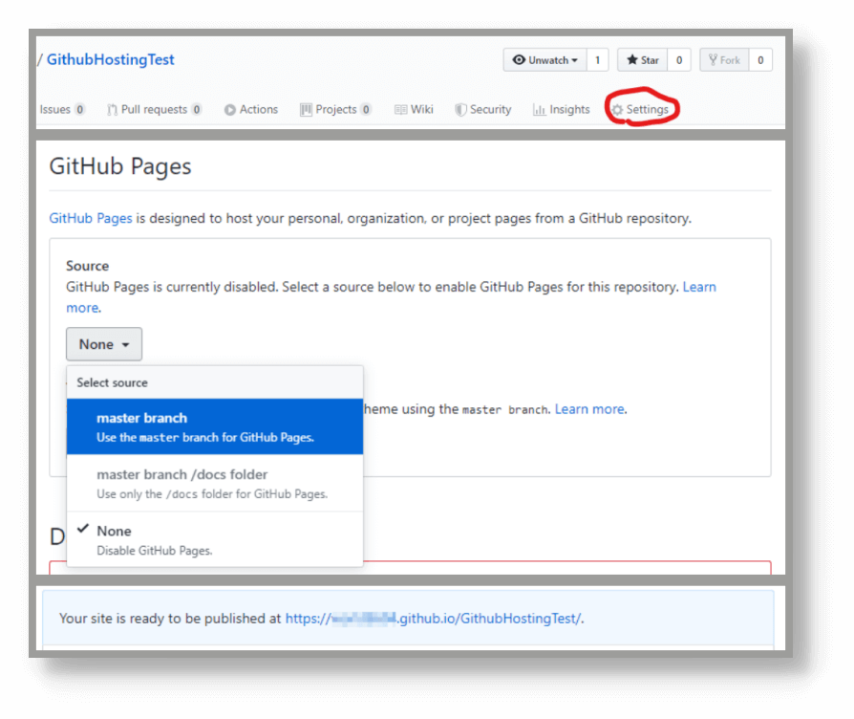The image size is (854, 719).
Task: Open the GithubHostingTest repository link
Action: click(x=111, y=59)
